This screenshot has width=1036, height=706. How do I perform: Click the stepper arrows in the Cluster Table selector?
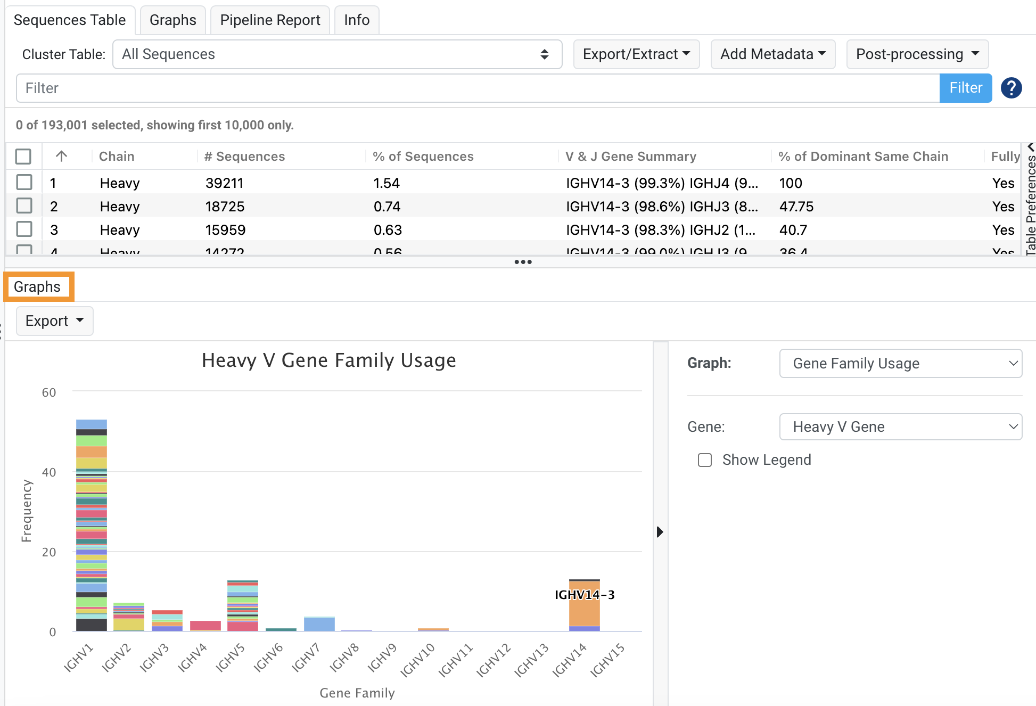click(x=544, y=54)
